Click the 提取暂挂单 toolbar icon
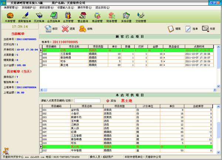Viewport: 222px width, 160px height. tap(25, 17)
